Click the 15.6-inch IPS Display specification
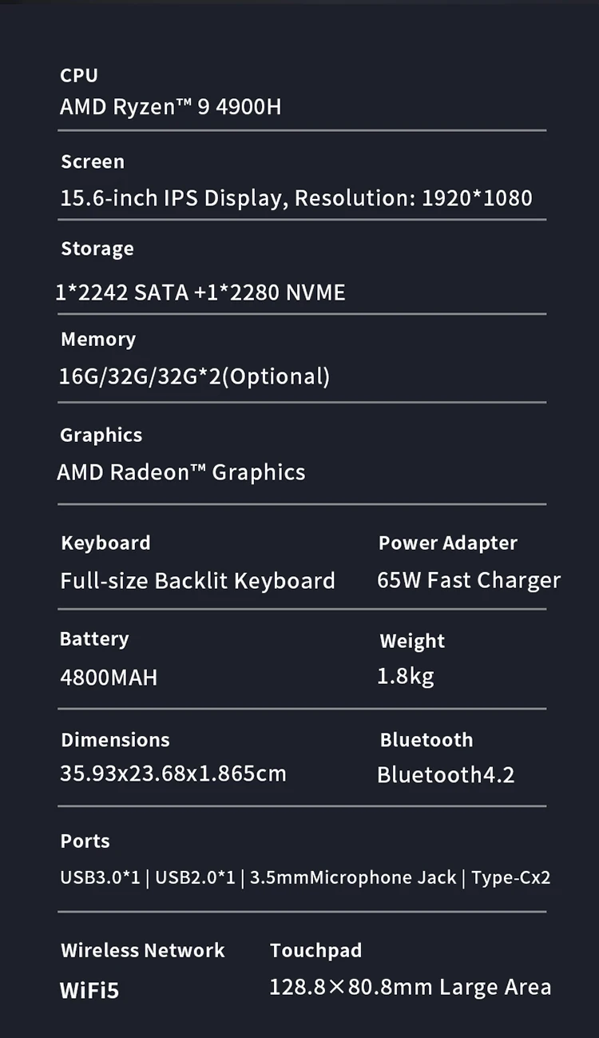Viewport: 599px width, 1038px height. tap(296, 198)
